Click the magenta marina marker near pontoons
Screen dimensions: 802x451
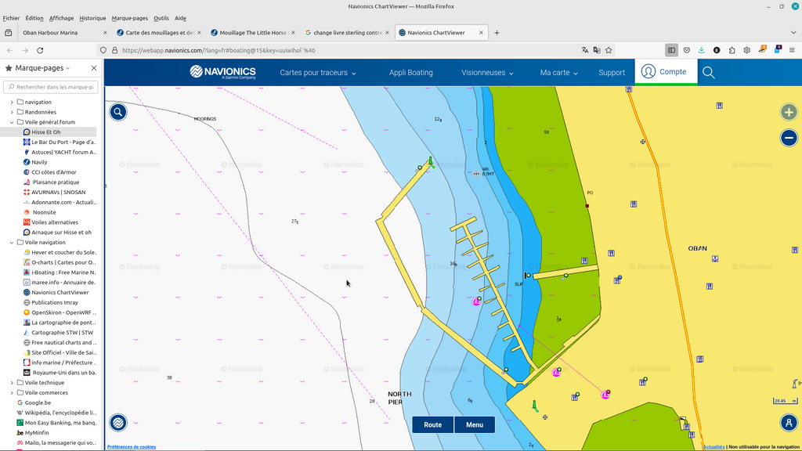(476, 301)
